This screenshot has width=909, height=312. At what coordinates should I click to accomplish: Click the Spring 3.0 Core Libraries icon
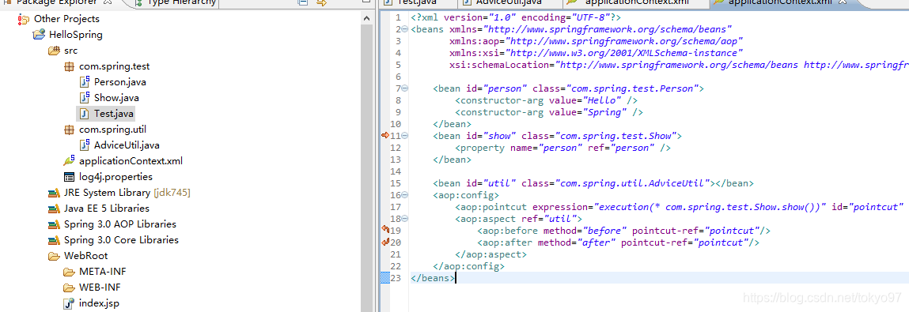coord(54,239)
